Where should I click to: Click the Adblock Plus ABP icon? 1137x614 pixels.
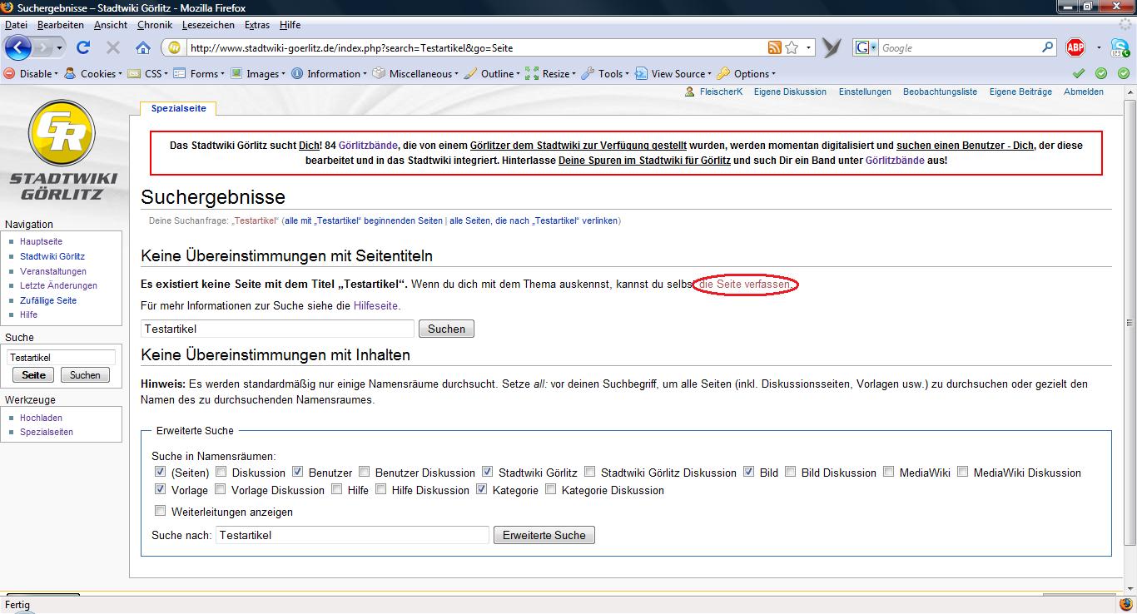pyautogui.click(x=1075, y=48)
